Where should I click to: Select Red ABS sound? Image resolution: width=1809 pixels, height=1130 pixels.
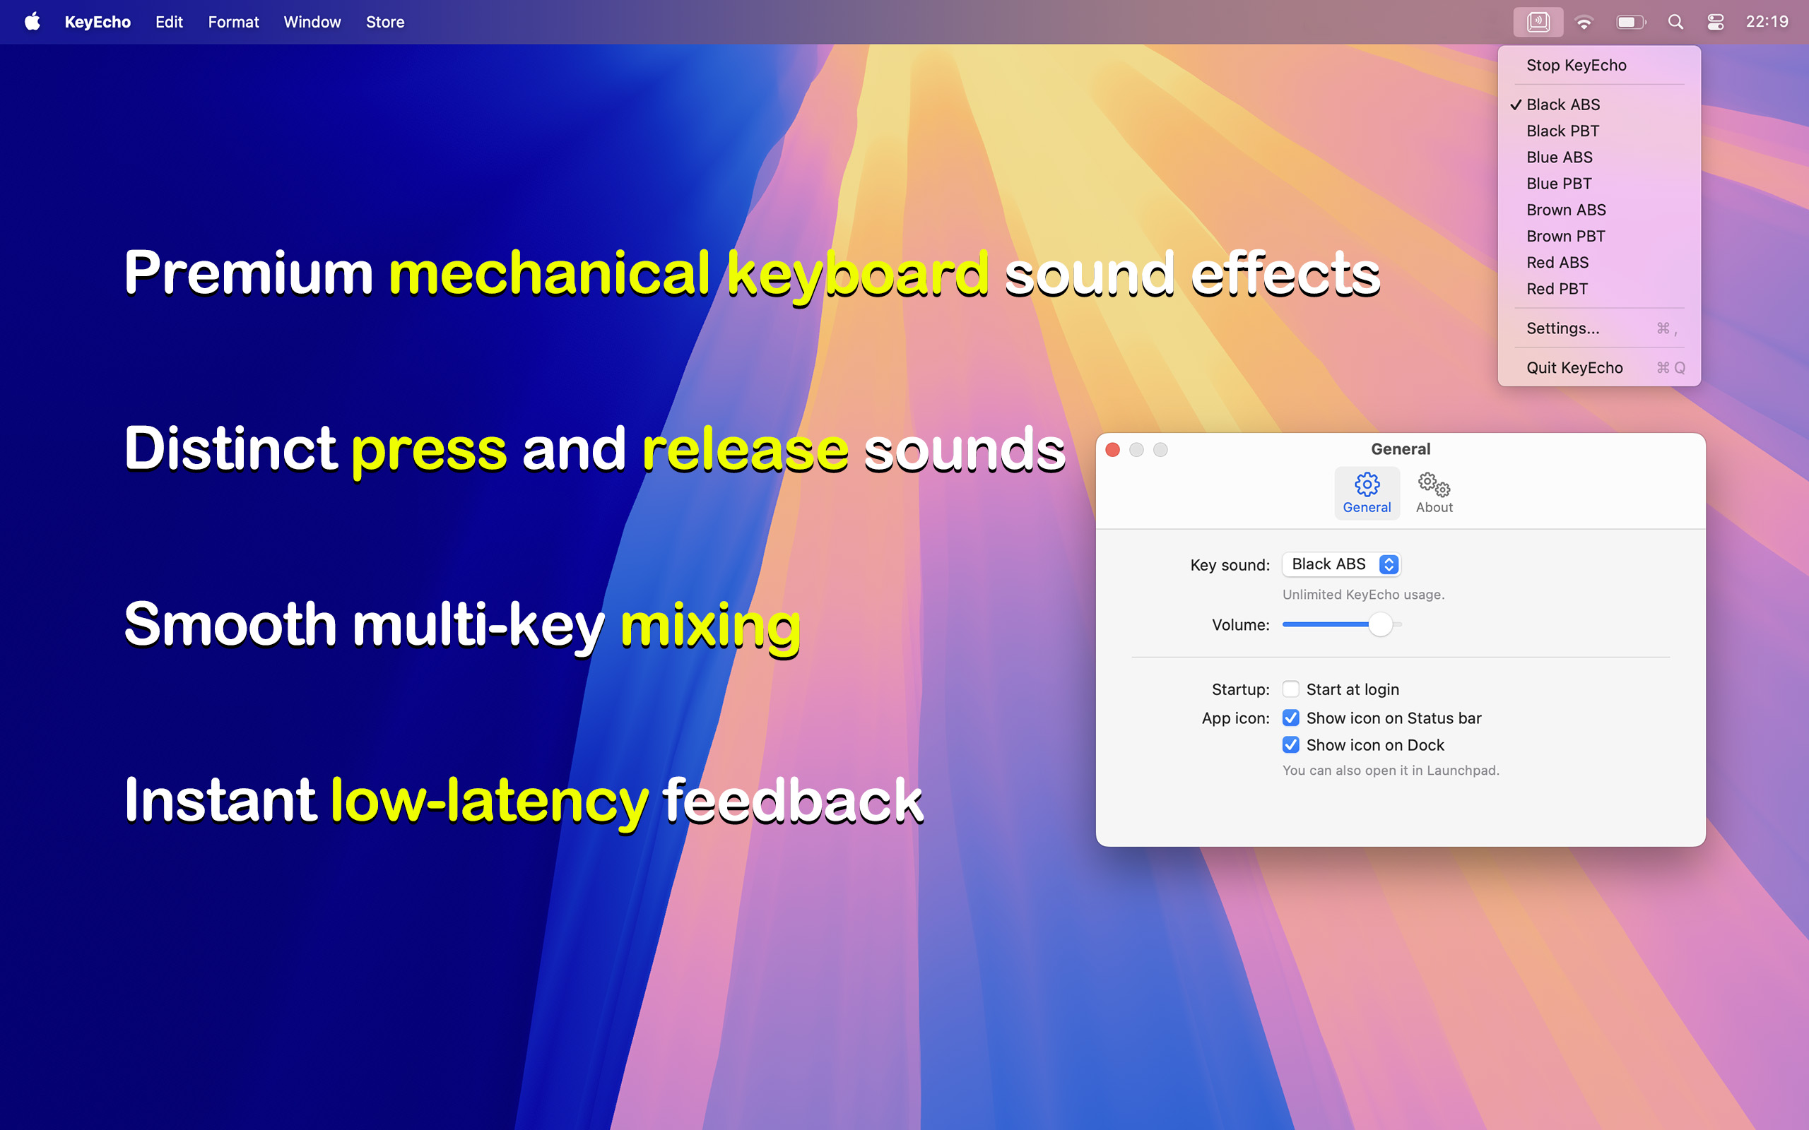[1599, 262]
